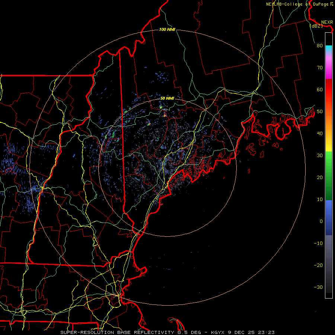The width and height of the screenshot is (335, 335).
Task: Select the 40 dBZ scale value
Action: tap(320, 133)
